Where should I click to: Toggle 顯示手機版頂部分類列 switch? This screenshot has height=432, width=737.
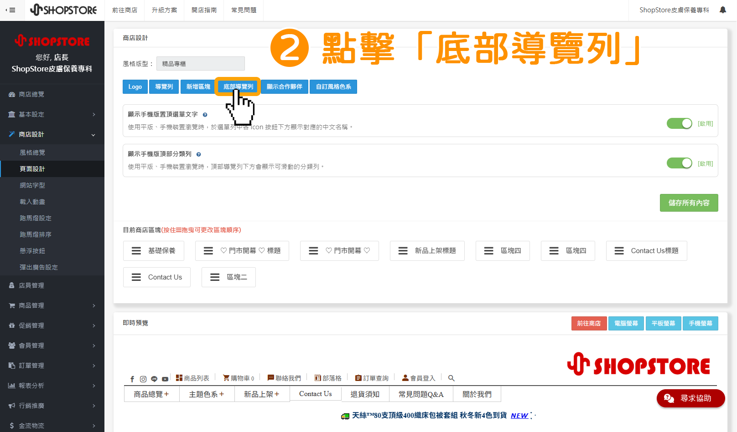(x=680, y=163)
